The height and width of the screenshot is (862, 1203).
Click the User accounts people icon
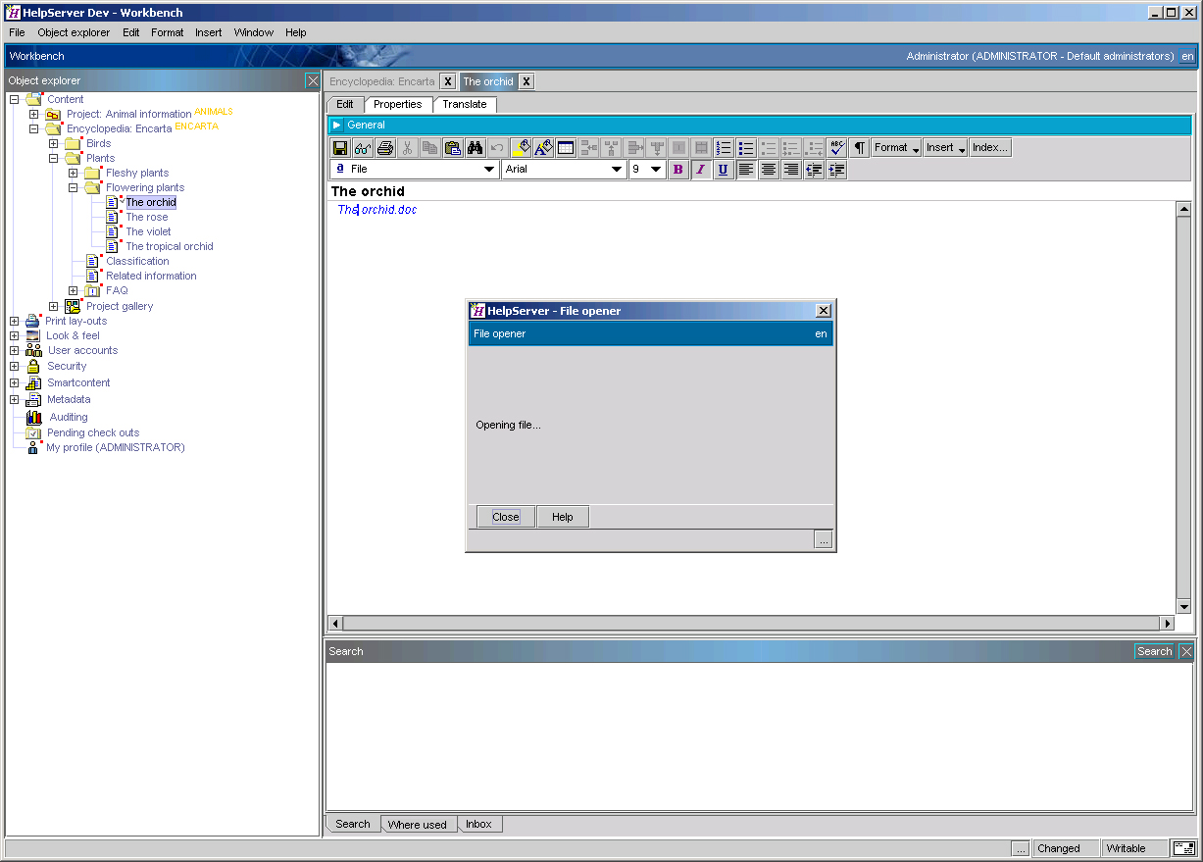(x=33, y=350)
